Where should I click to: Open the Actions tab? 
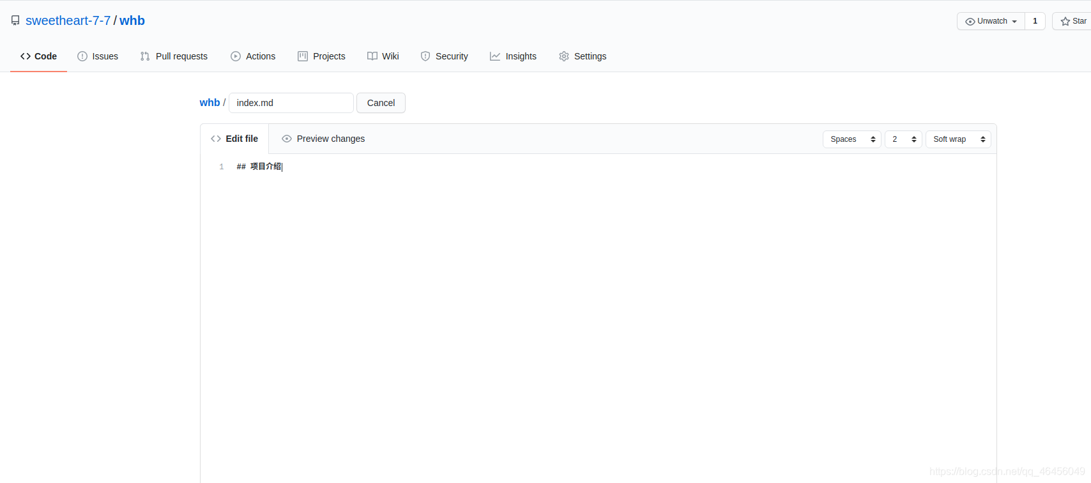tap(253, 56)
